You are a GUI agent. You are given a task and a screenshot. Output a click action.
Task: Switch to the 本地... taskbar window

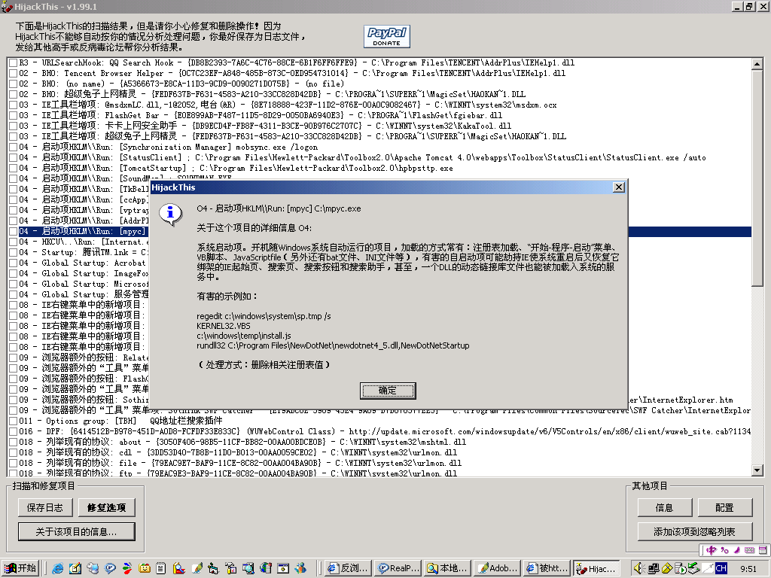[x=448, y=568]
